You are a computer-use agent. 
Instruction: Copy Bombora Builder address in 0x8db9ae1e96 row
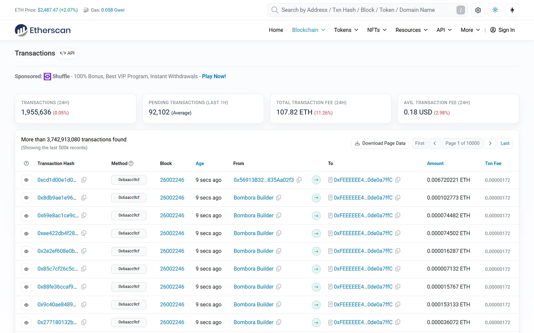279,198
